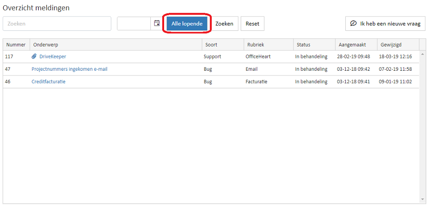
Task: Show all open tickets with Alle lopende
Action: point(187,24)
